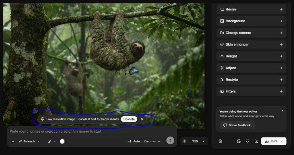Screen dimensions: 294x155
Task: Open the Retouch mode dropdown
Action: 29,142
